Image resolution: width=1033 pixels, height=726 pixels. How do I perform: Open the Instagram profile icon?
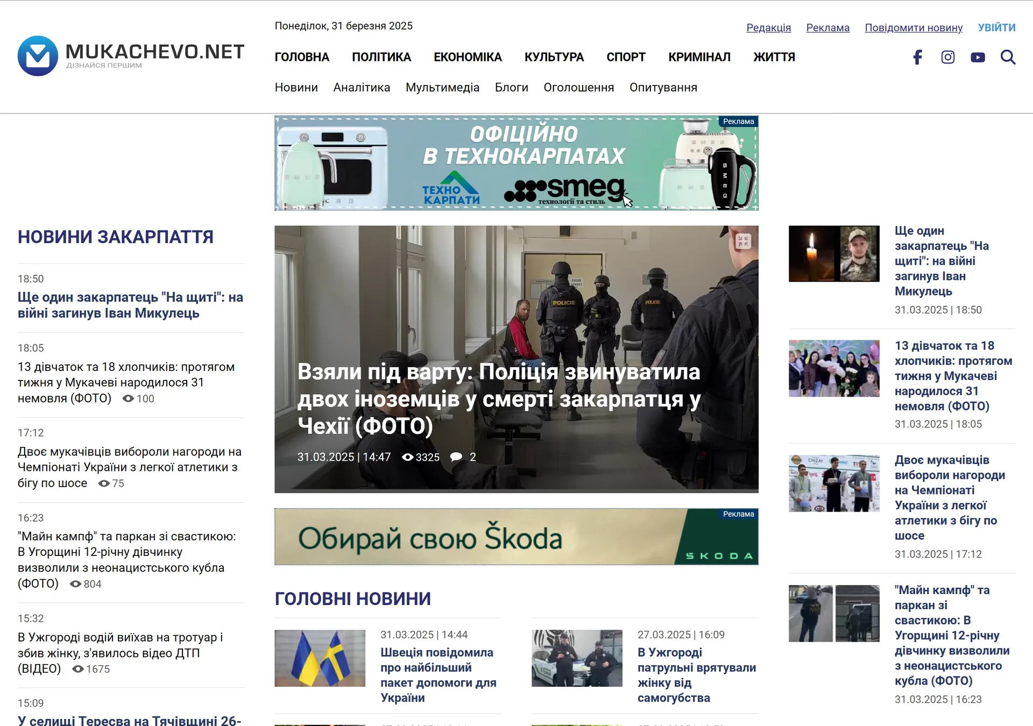[948, 57]
